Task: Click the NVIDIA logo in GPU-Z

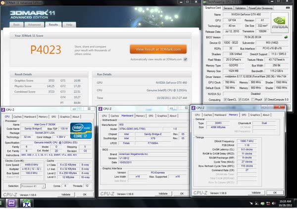Action: click(x=280, y=23)
